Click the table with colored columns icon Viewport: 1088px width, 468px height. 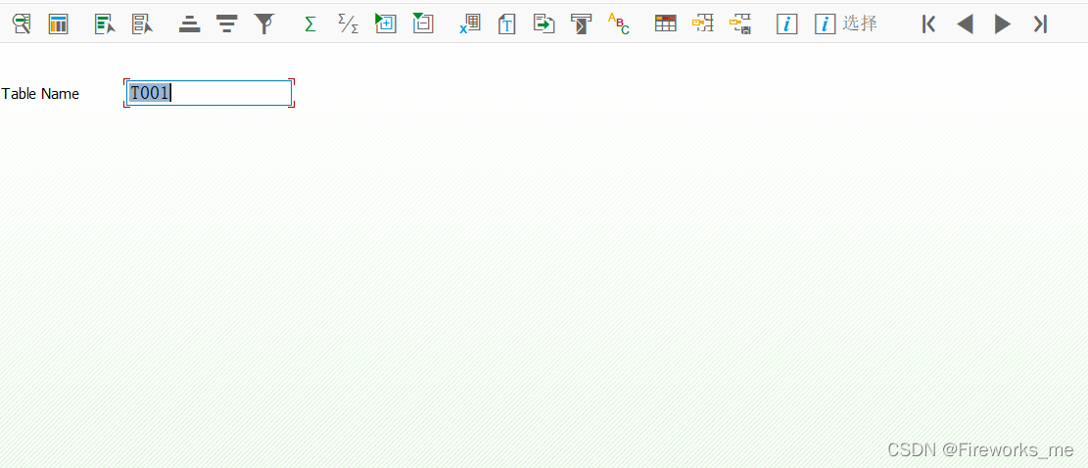coord(59,24)
